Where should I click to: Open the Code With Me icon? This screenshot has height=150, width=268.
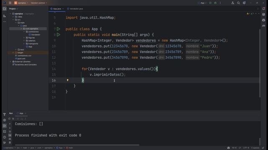coord(233,3)
